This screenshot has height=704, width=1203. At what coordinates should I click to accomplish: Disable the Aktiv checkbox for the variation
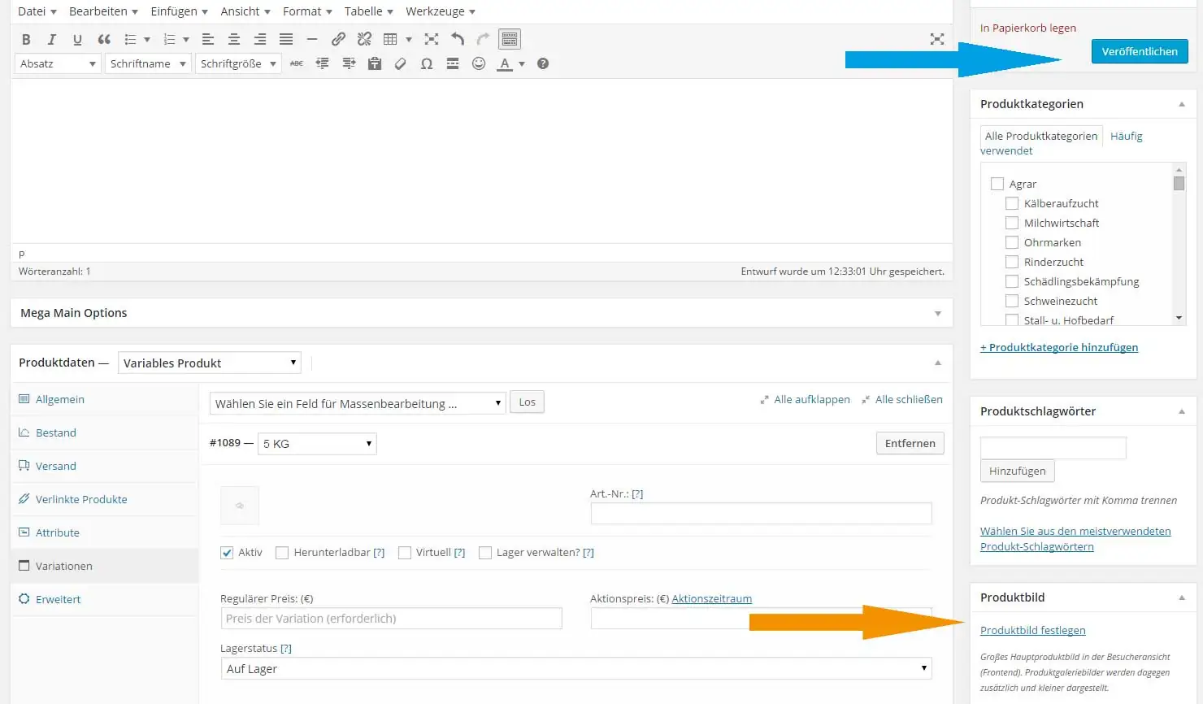pos(227,552)
